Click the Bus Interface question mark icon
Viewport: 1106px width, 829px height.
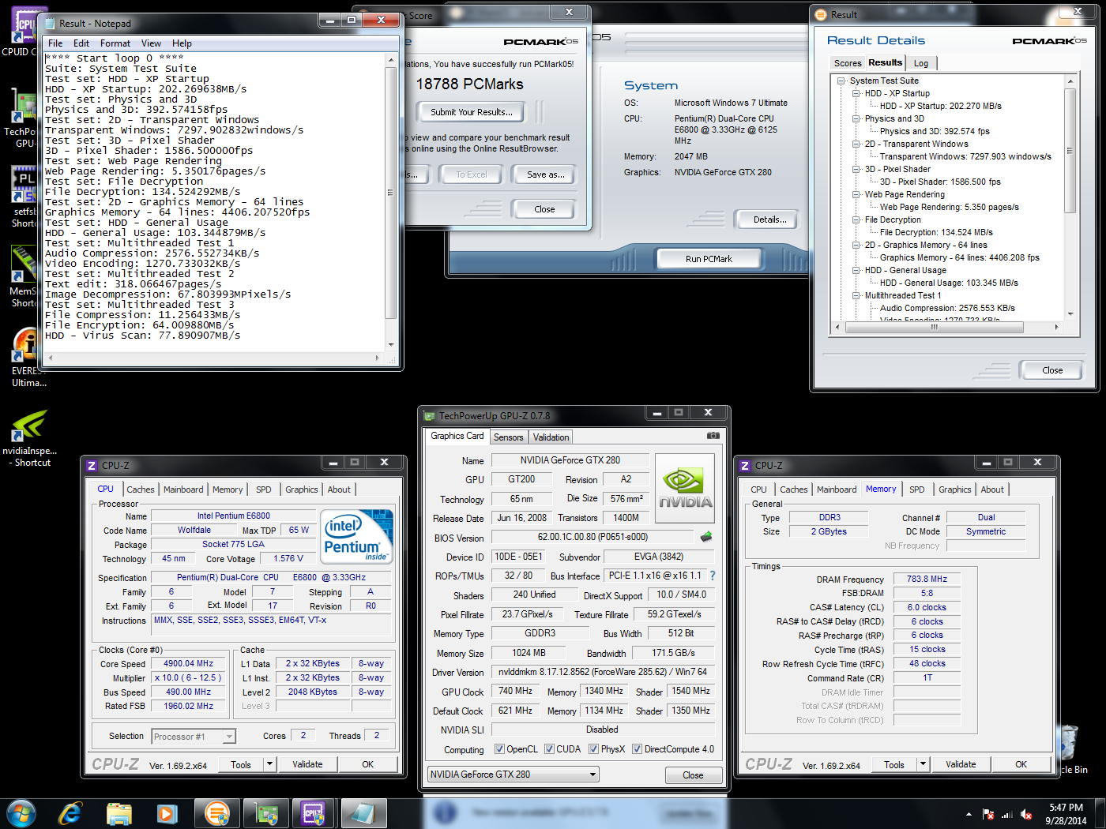pyautogui.click(x=713, y=576)
